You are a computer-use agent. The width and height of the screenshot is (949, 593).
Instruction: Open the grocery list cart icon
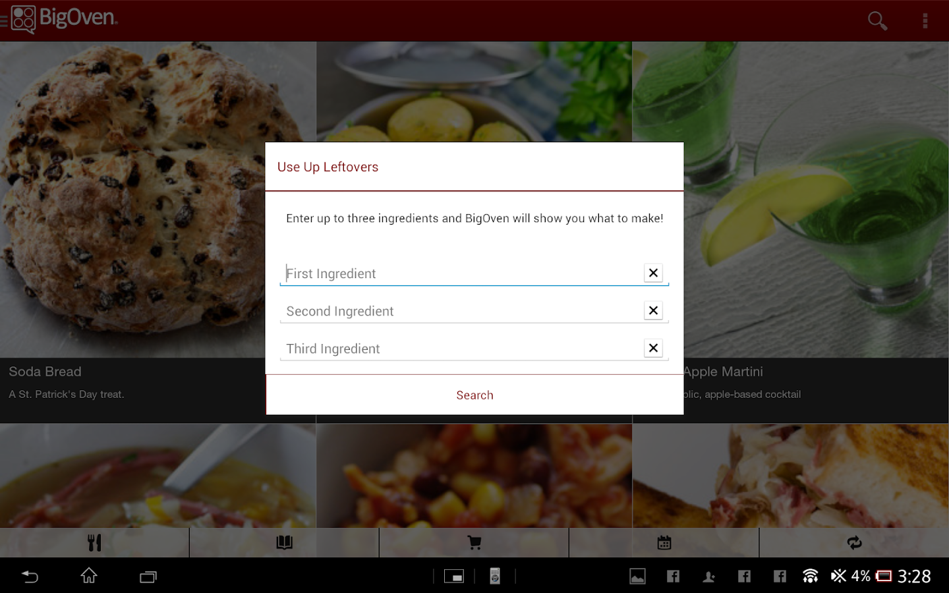[x=474, y=542]
